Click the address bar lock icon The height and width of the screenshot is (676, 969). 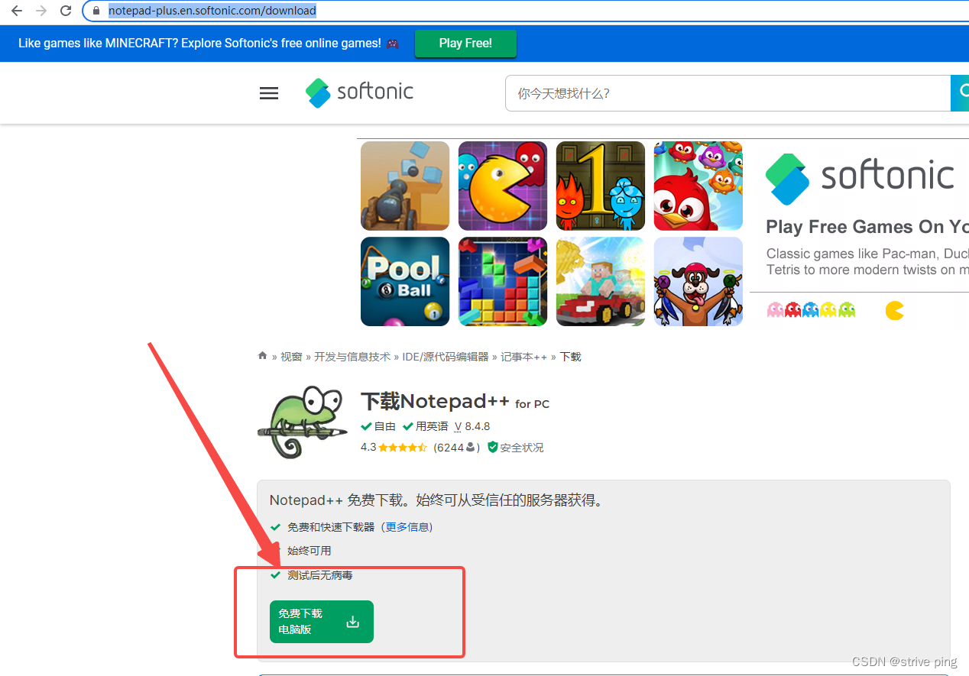96,11
